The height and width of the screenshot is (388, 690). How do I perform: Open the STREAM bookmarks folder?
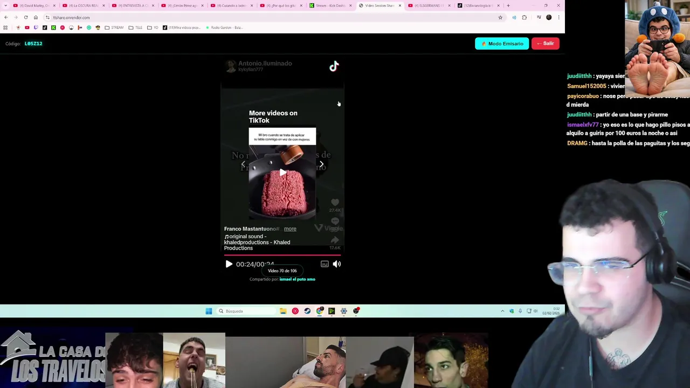point(114,27)
